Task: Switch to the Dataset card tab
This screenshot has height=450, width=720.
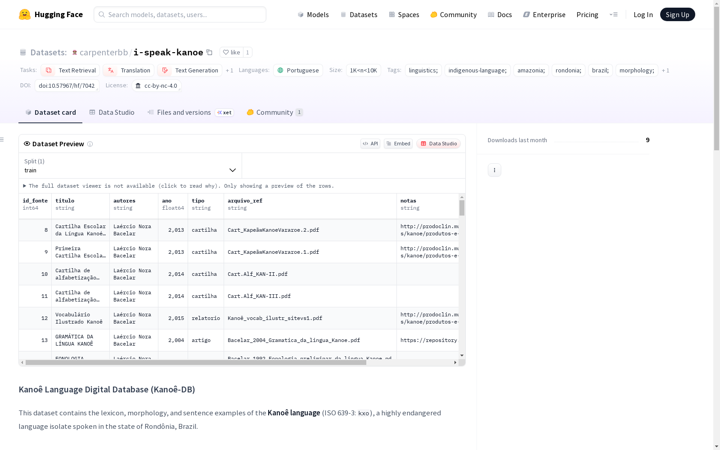Action: [x=50, y=112]
